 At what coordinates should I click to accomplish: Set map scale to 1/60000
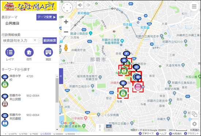coord(70,134)
